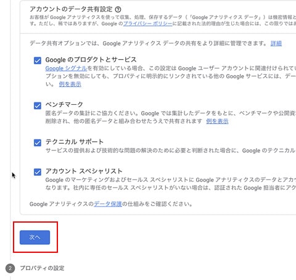Click the ベンチマーク label text

[x=64, y=104]
